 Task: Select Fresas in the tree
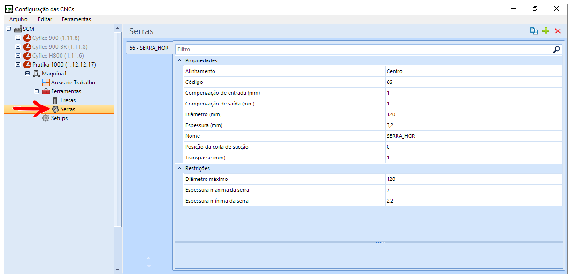tap(68, 100)
